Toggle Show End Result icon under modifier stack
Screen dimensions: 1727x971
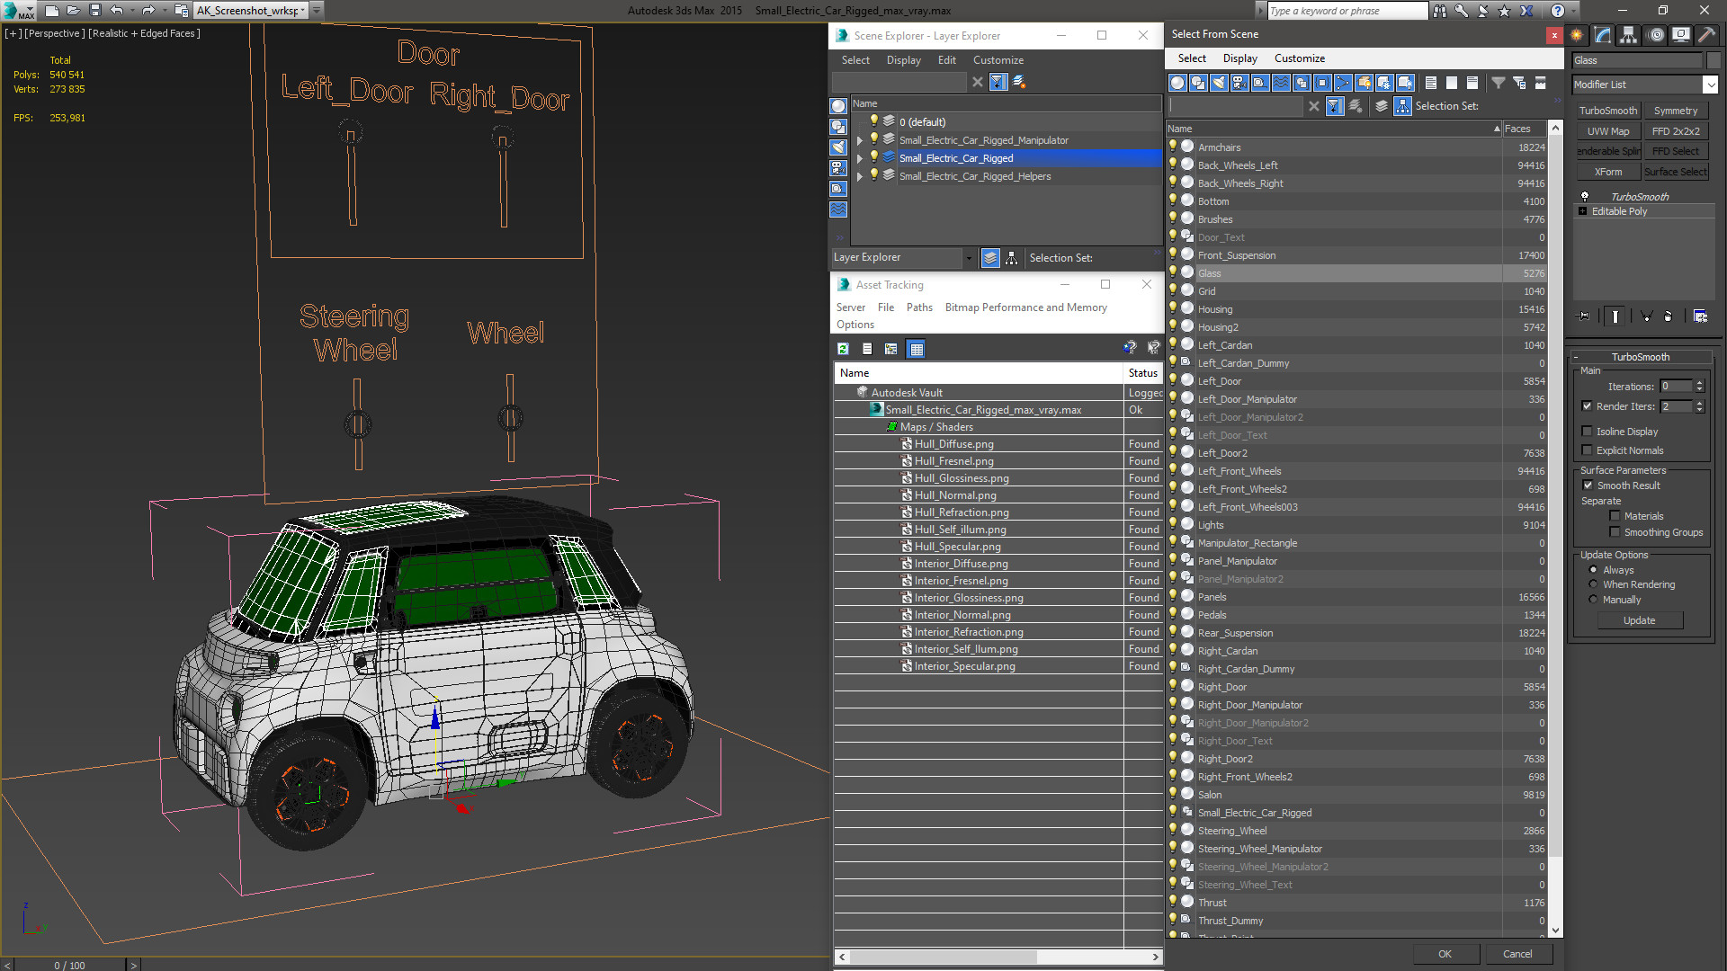click(x=1615, y=316)
